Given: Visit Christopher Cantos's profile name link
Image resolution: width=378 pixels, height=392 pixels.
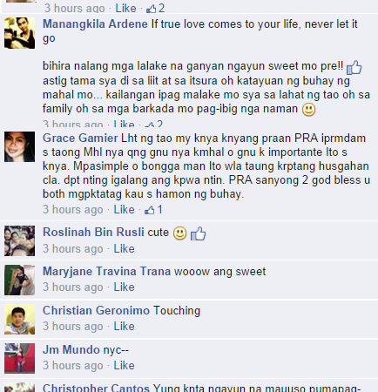Looking at the screenshot, I should 96,388.
